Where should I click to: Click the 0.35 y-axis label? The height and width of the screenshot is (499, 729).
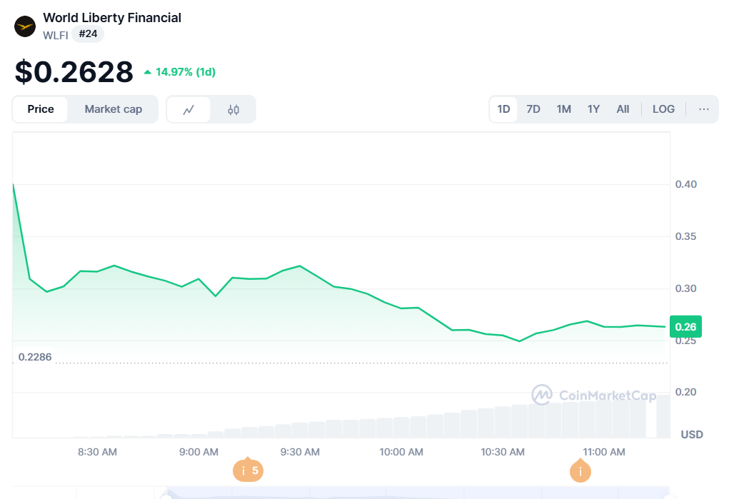click(685, 237)
